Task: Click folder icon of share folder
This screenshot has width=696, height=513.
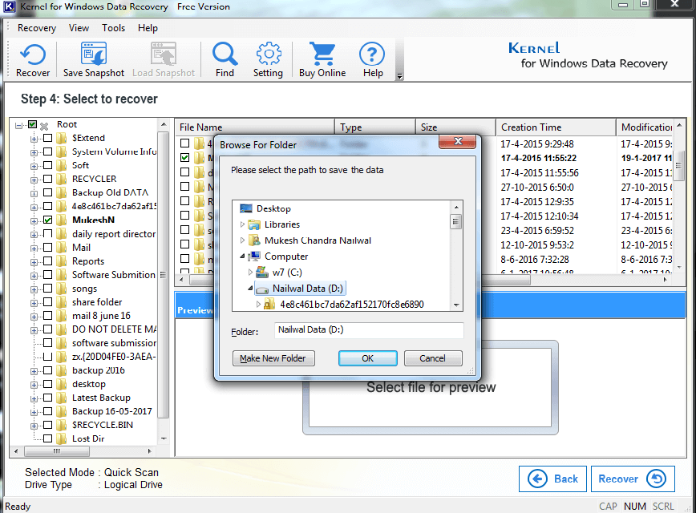Action: point(62,302)
